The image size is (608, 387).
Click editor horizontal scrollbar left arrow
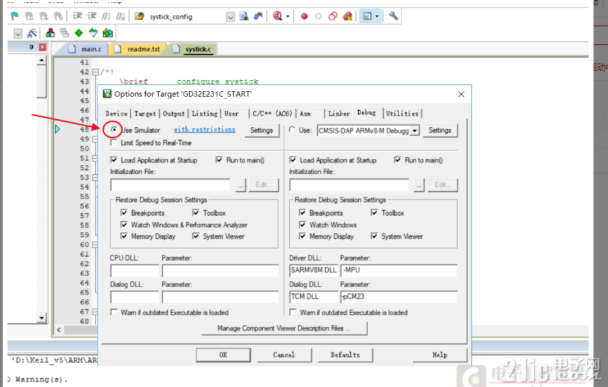pos(59,330)
